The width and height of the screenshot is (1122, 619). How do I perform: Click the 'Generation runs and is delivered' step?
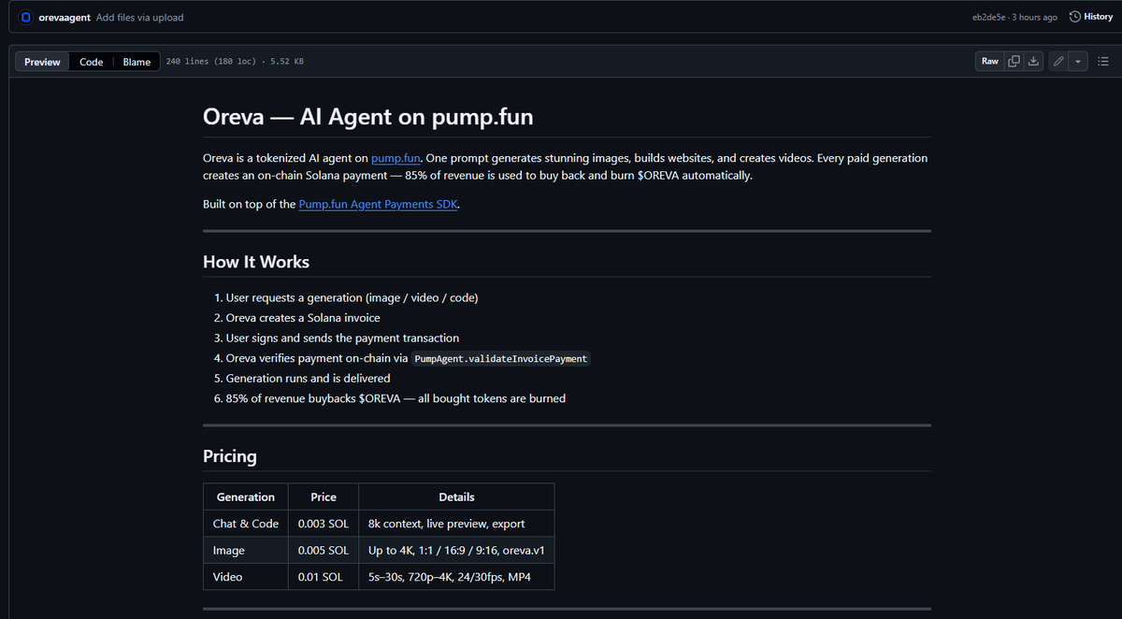[308, 378]
